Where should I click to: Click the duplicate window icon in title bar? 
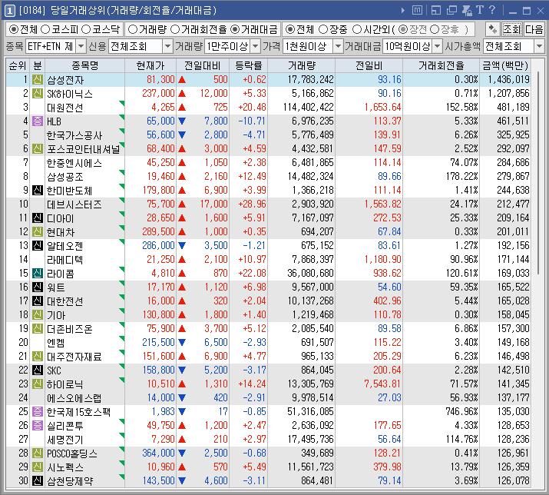click(x=451, y=11)
